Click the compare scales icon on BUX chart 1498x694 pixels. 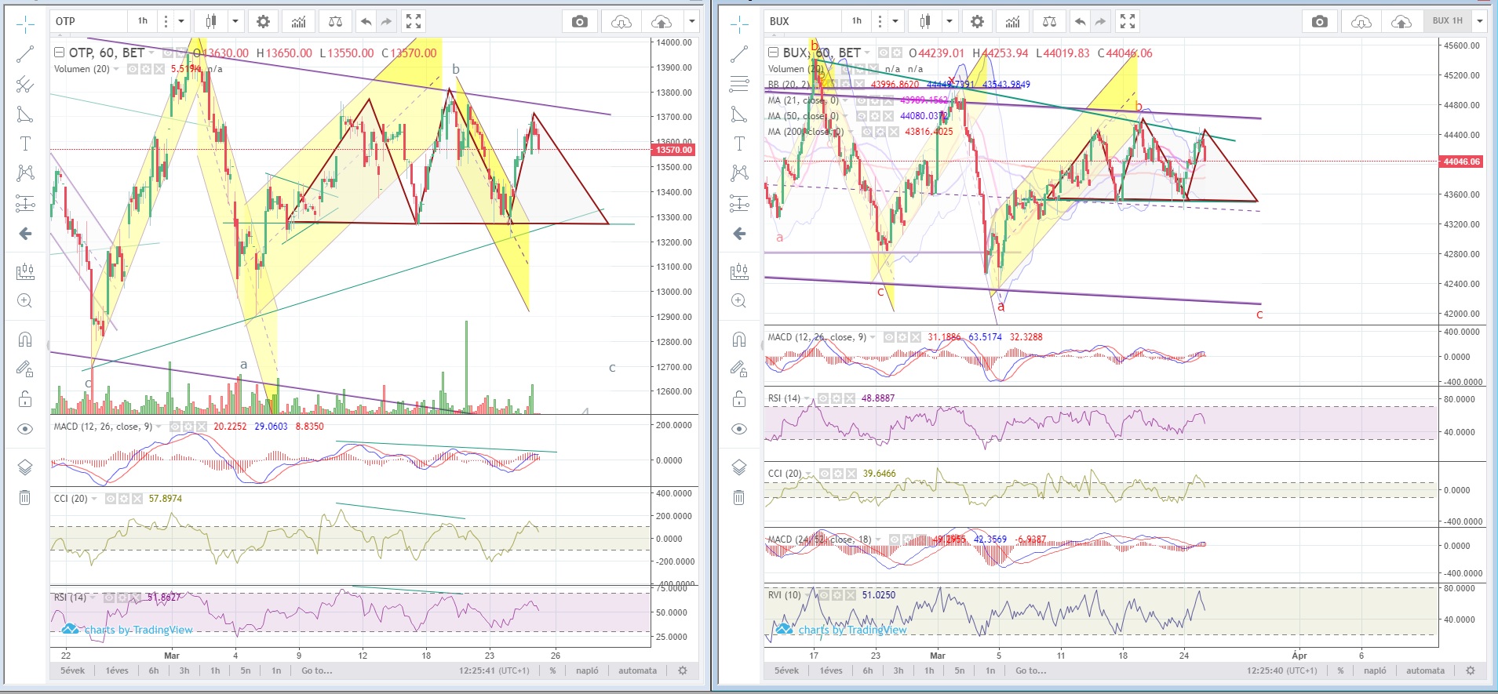coord(1049,21)
